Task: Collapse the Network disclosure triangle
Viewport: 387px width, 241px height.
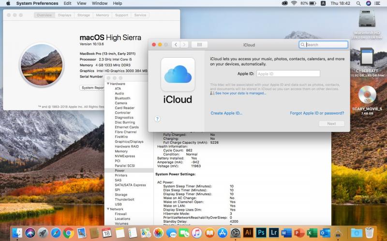Action: point(108,209)
